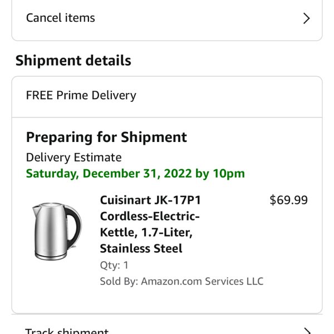The height and width of the screenshot is (334, 334).
Task: Click the Stainless Steel line of product name
Action: [x=141, y=248]
